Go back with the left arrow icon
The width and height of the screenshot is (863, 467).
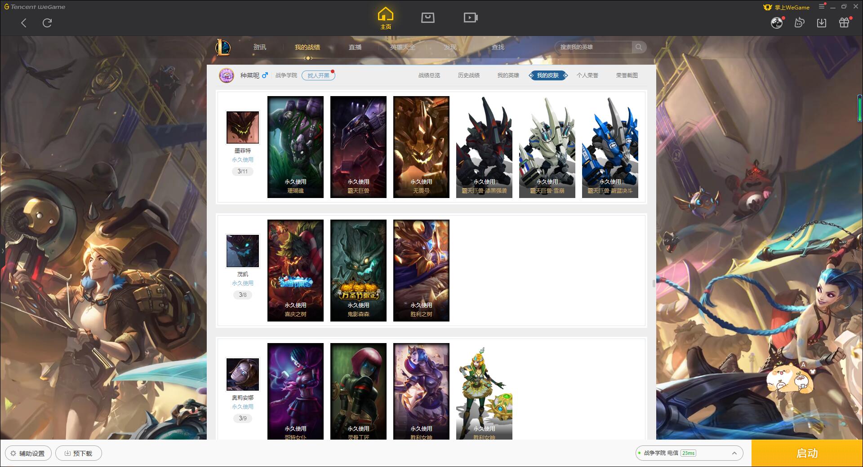coord(24,23)
